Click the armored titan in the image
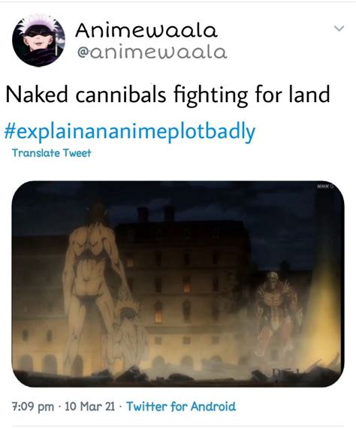This screenshot has width=356, height=428. coord(275,314)
